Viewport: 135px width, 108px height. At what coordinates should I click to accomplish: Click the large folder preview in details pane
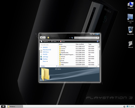[x=45, y=74]
